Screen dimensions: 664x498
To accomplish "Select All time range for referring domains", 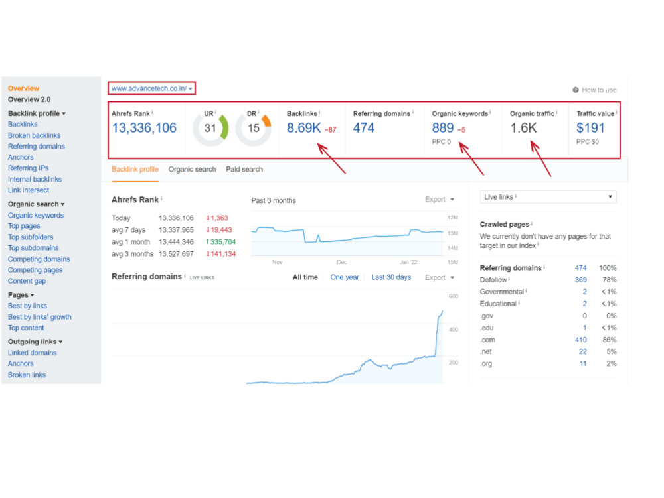I will click(305, 277).
